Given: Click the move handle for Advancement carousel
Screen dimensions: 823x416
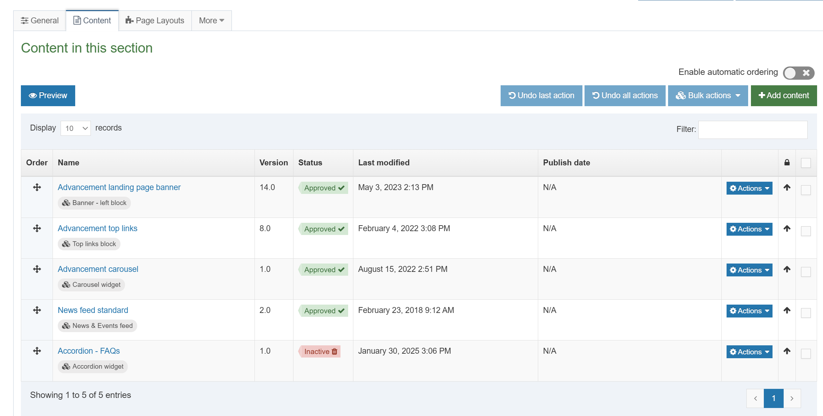Looking at the screenshot, I should (37, 269).
